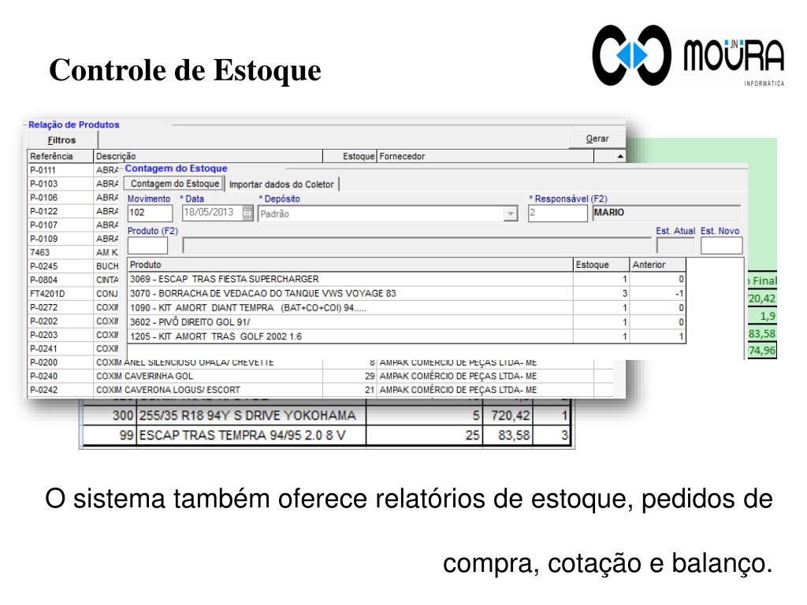The image size is (807, 605).
Task: Select reference P-0200 row
Action: 60,362
